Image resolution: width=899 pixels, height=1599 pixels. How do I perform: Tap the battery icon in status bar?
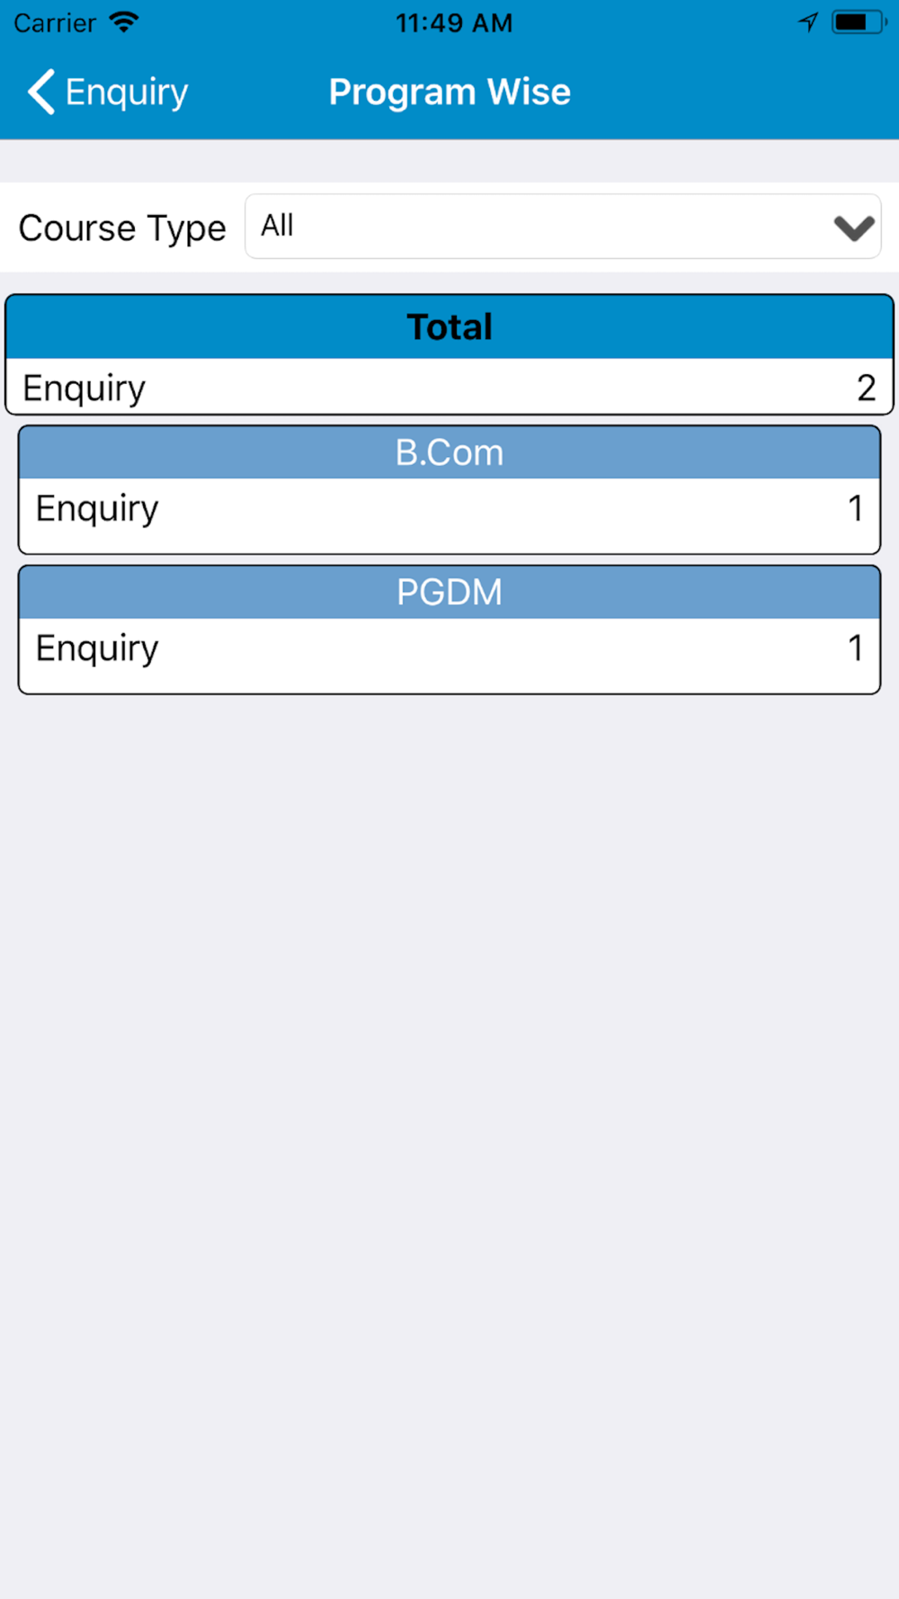pyautogui.click(x=859, y=22)
